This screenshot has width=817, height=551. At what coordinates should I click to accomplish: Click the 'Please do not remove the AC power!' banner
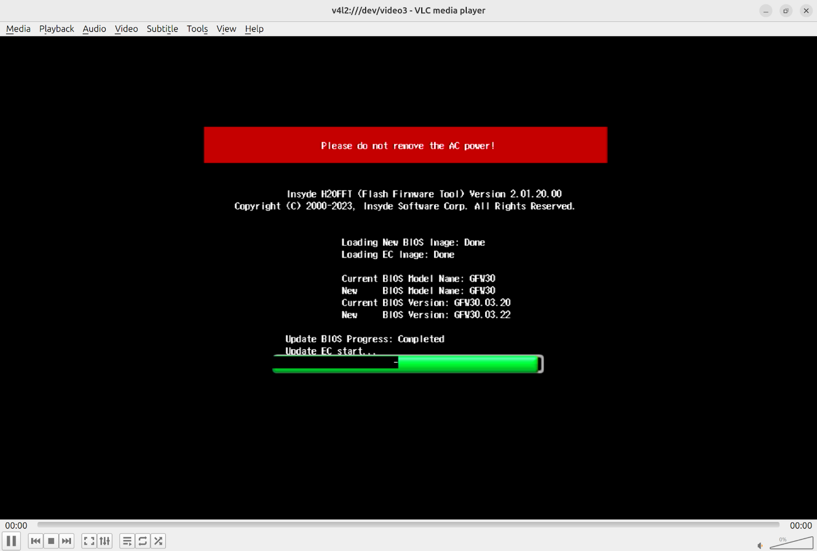[x=405, y=145]
